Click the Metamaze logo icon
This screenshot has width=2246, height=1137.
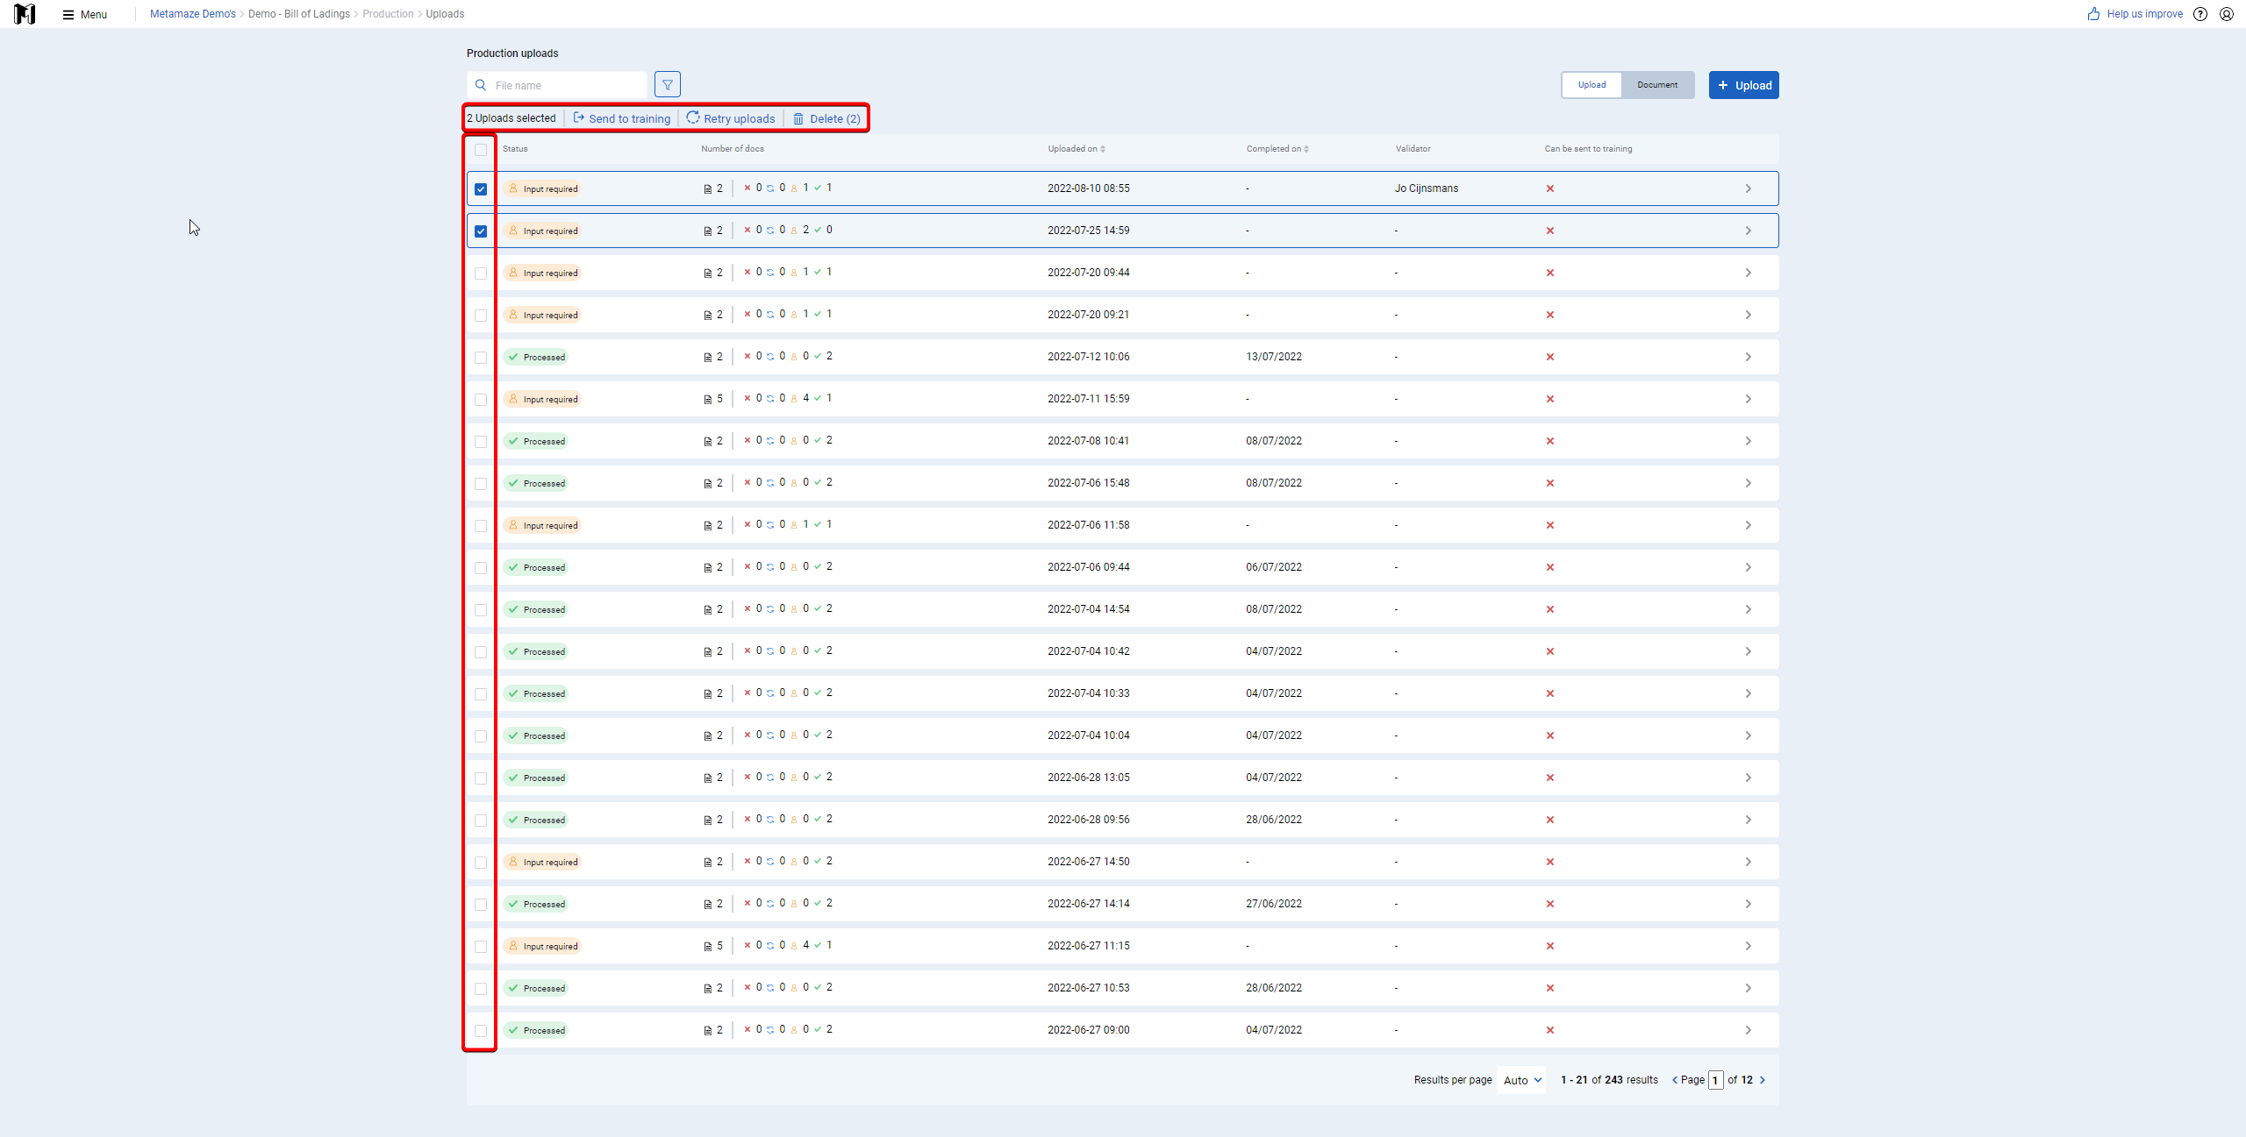[x=25, y=14]
